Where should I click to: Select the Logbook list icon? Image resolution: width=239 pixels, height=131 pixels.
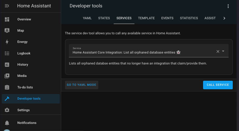tap(7, 53)
